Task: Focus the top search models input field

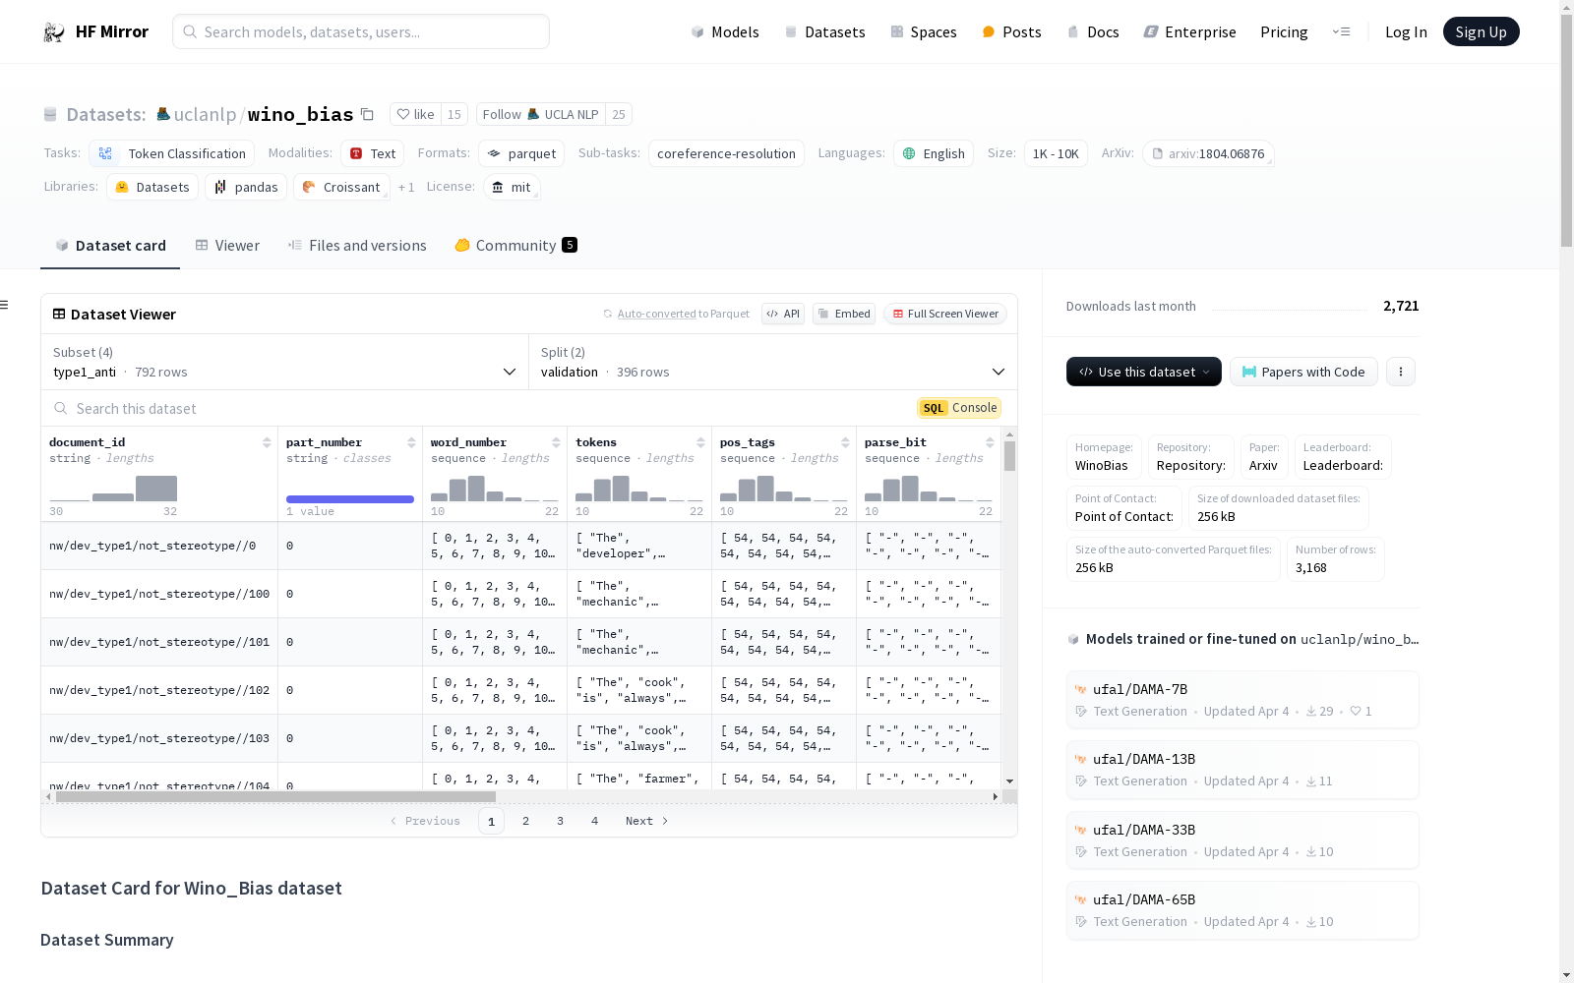Action: [x=361, y=31]
